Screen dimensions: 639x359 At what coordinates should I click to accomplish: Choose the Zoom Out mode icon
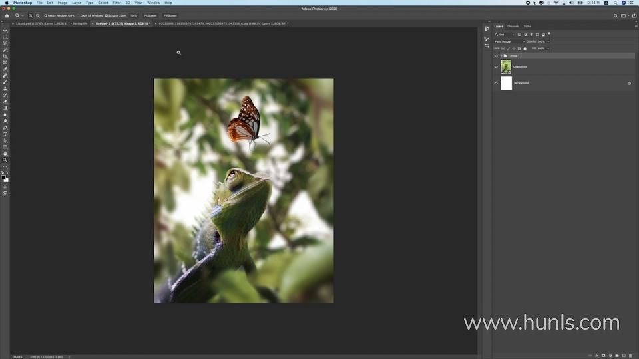coord(38,15)
